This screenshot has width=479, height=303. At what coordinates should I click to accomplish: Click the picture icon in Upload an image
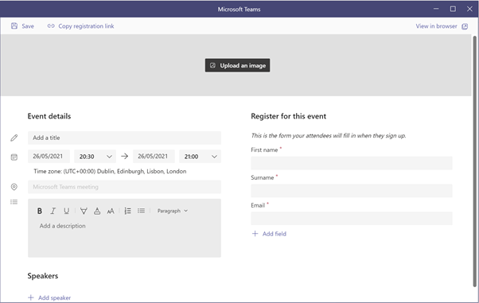click(212, 65)
